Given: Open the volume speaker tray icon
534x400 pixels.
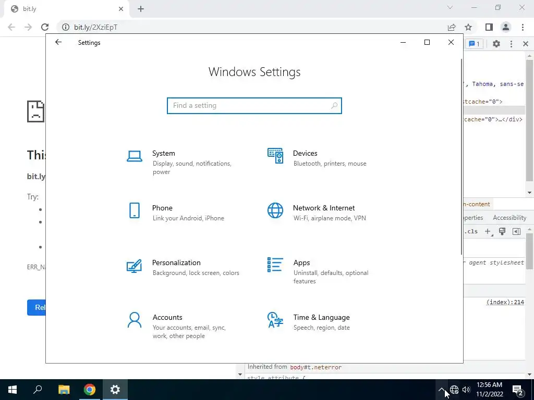Looking at the screenshot, I should pos(466,390).
